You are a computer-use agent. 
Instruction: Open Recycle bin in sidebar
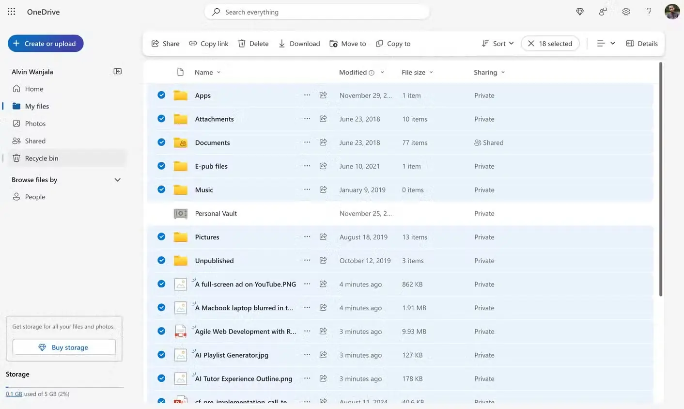coord(67,158)
